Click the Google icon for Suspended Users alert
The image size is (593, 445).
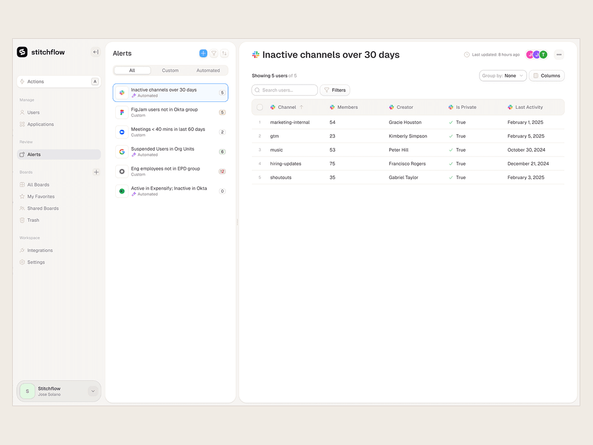(x=122, y=152)
